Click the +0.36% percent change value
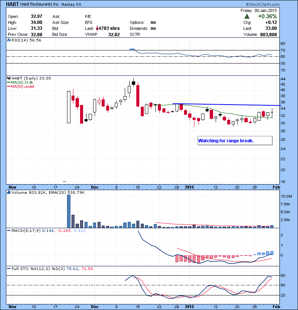 click(x=267, y=17)
